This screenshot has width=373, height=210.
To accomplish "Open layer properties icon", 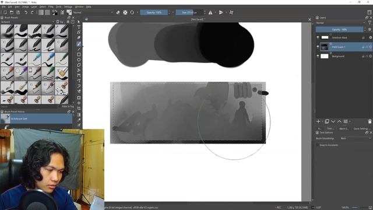I will (346, 121).
